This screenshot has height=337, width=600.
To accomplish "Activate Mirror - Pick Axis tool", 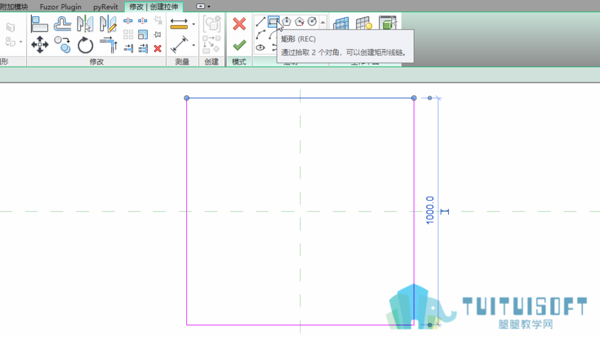I will pos(85,24).
